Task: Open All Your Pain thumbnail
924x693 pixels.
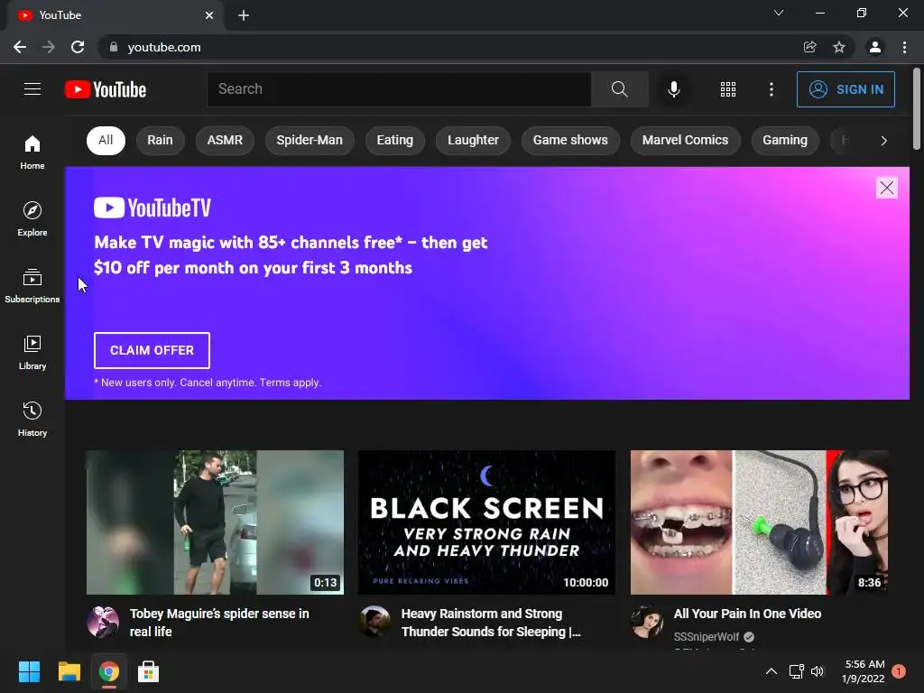Action: coord(759,522)
